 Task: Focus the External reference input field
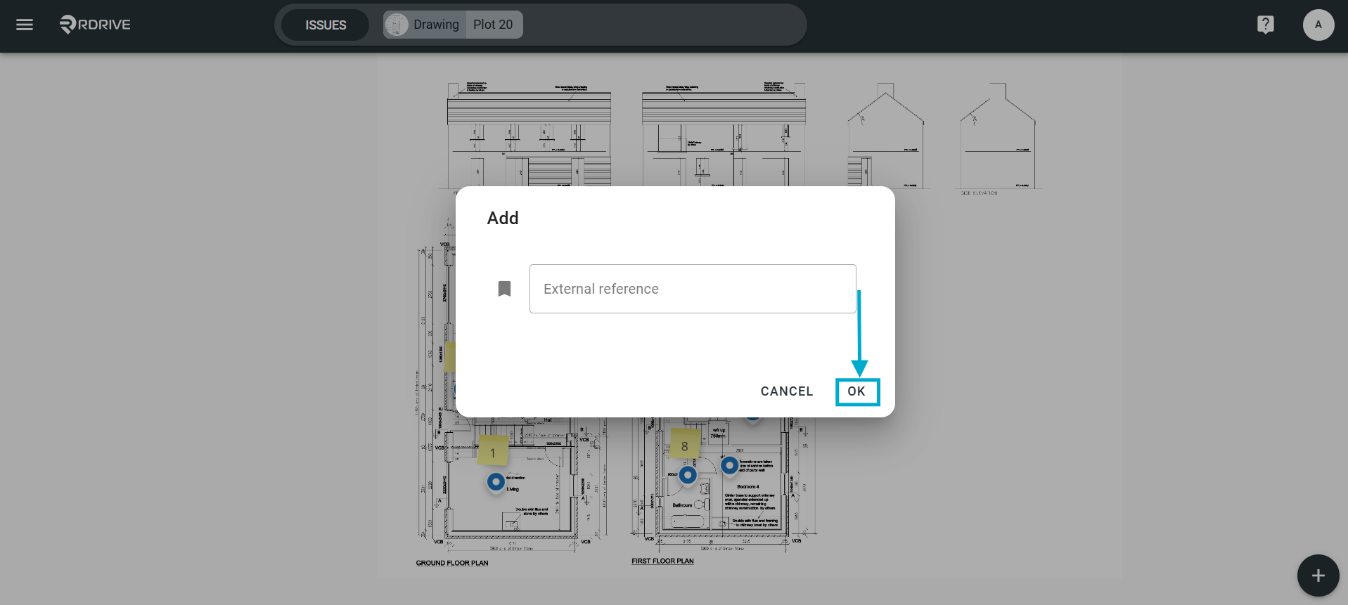(x=693, y=289)
